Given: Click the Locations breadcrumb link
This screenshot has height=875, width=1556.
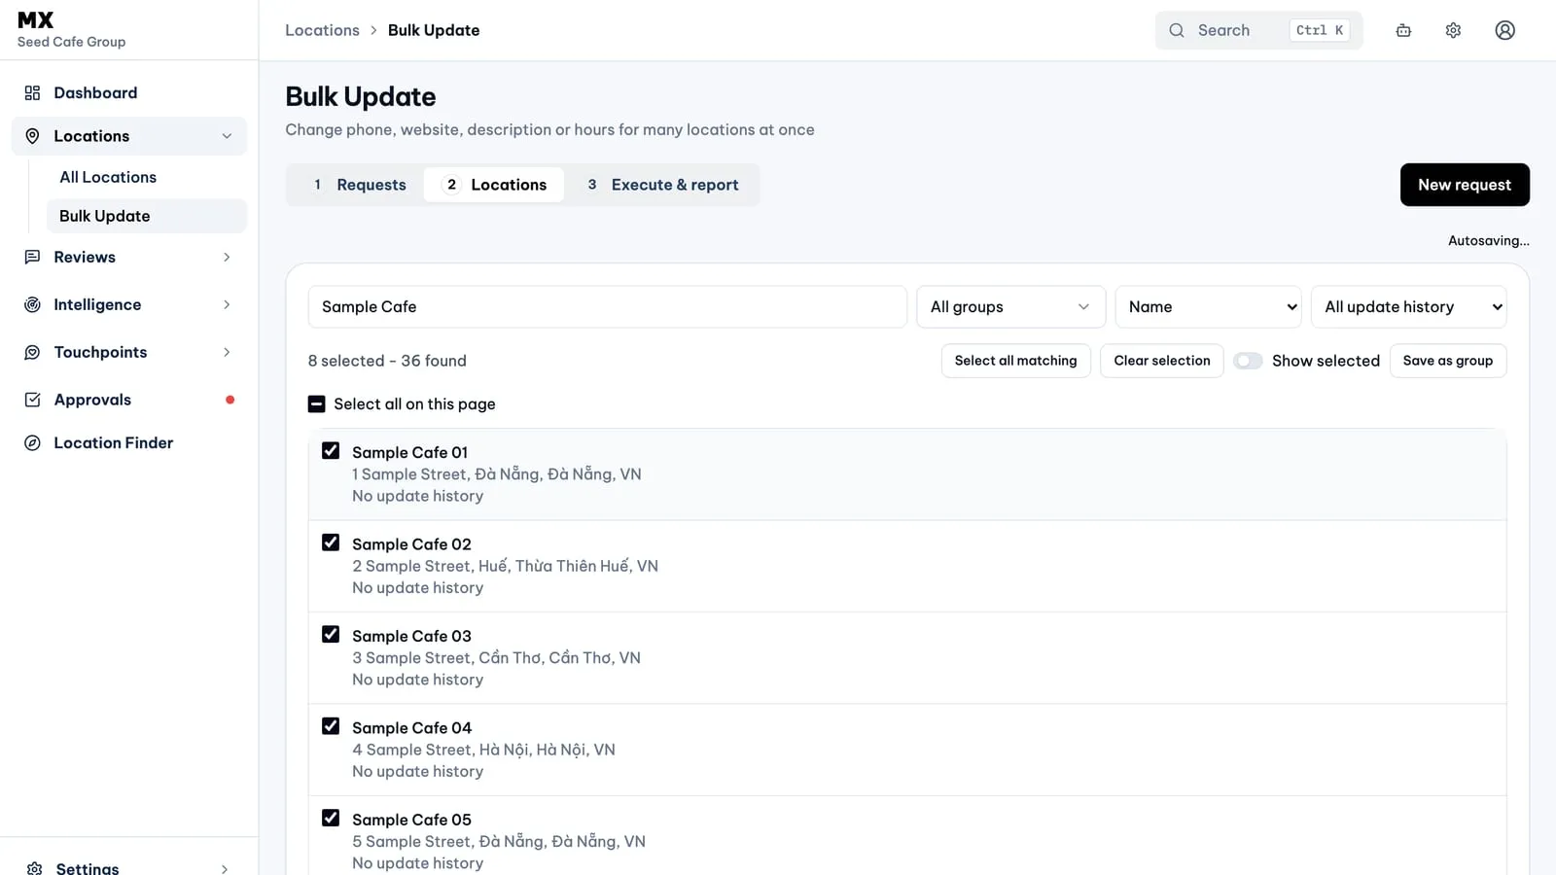Looking at the screenshot, I should [x=322, y=30].
